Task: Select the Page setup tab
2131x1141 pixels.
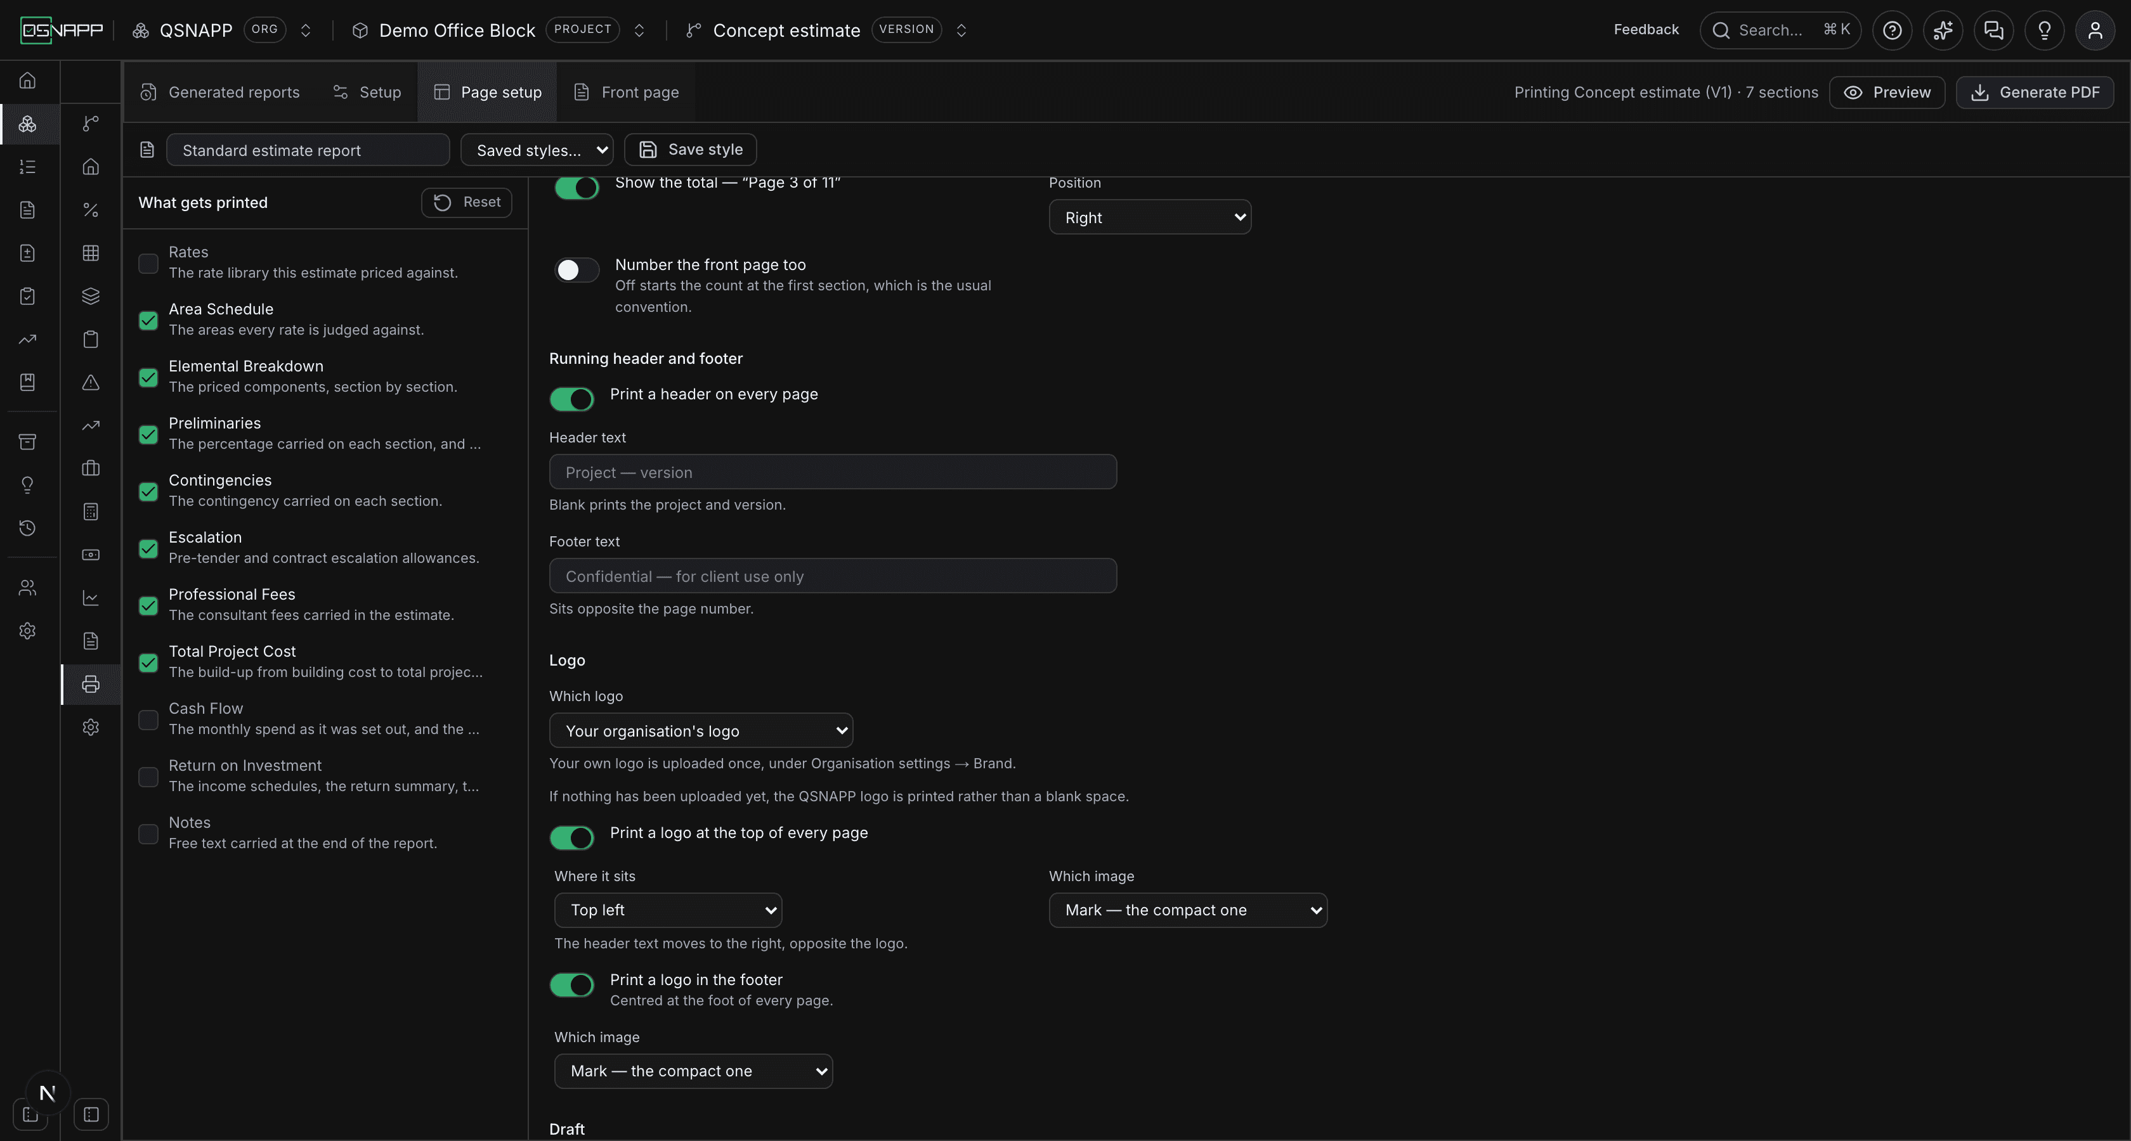Action: point(487,92)
